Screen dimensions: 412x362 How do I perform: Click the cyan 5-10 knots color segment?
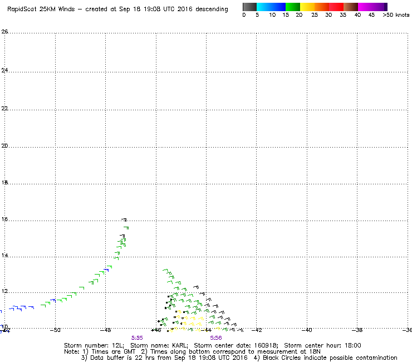[264, 7]
